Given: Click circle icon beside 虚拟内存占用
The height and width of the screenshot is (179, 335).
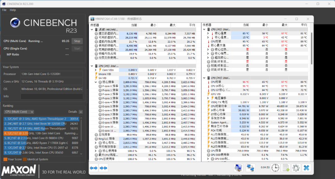Looking at the screenshot, I should [96, 41].
